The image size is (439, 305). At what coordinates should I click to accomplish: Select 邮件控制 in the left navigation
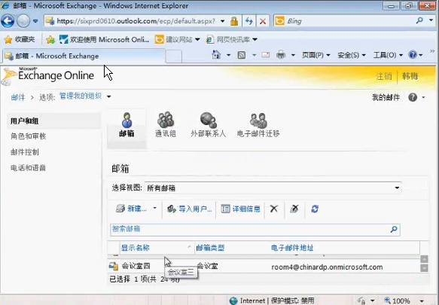click(x=25, y=152)
